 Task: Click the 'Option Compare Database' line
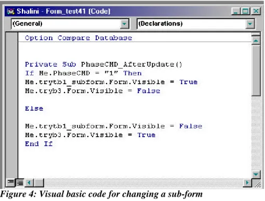click(x=78, y=38)
